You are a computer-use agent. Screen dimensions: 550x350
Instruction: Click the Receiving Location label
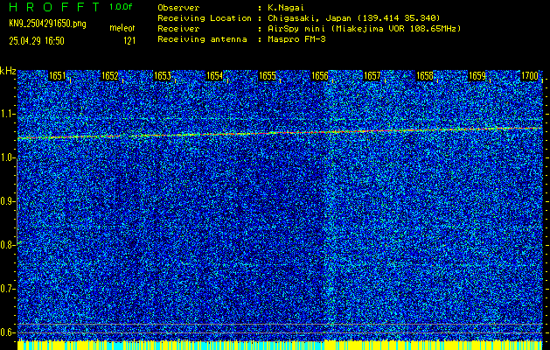[205, 18]
